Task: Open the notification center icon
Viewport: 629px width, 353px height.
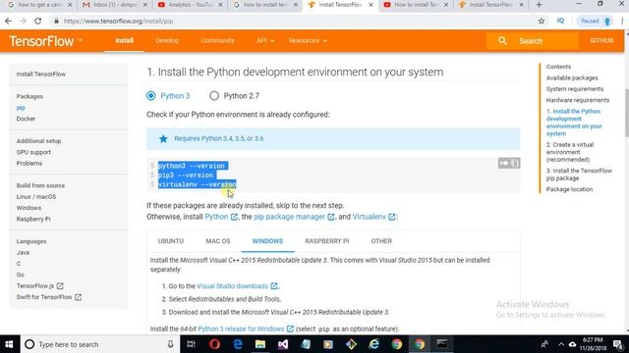Action: pyautogui.click(x=618, y=344)
